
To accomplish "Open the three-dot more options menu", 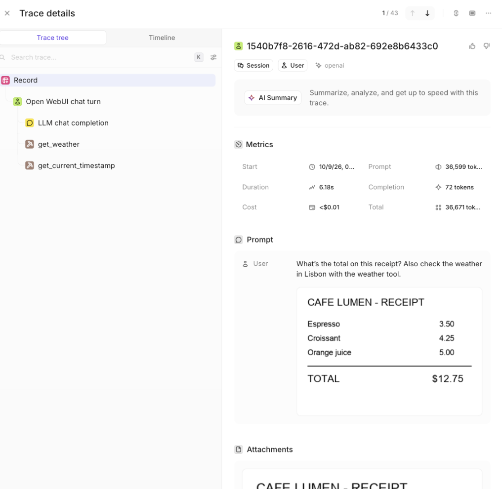I will (x=488, y=13).
